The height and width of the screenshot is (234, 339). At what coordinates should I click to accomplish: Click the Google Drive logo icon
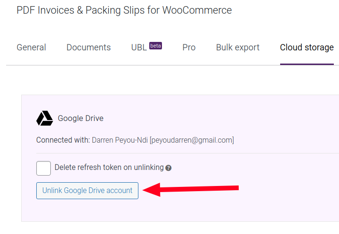coord(45,118)
